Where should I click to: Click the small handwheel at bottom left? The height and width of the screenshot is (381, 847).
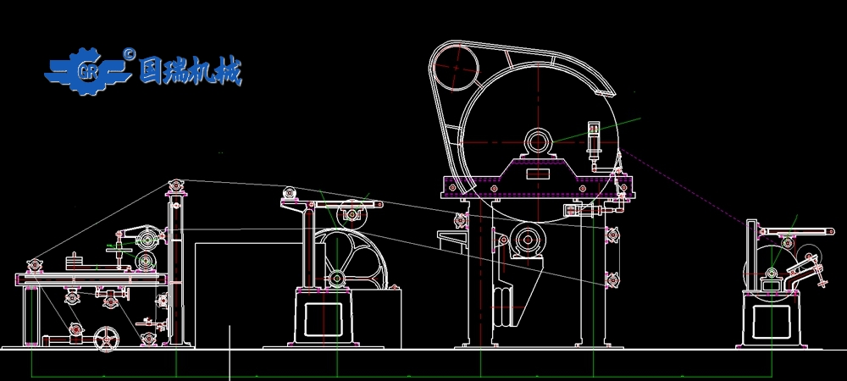point(106,340)
